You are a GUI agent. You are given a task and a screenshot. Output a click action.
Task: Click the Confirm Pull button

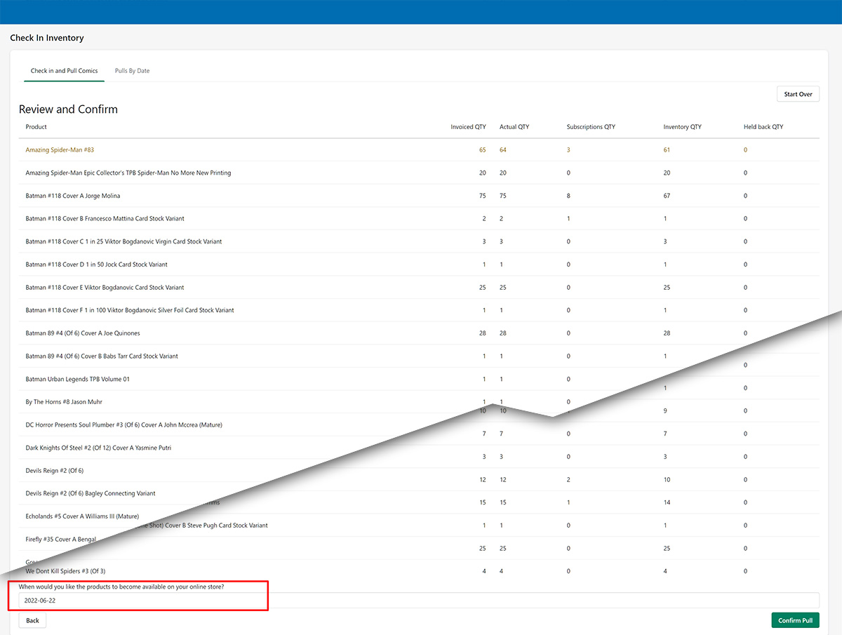click(x=795, y=620)
